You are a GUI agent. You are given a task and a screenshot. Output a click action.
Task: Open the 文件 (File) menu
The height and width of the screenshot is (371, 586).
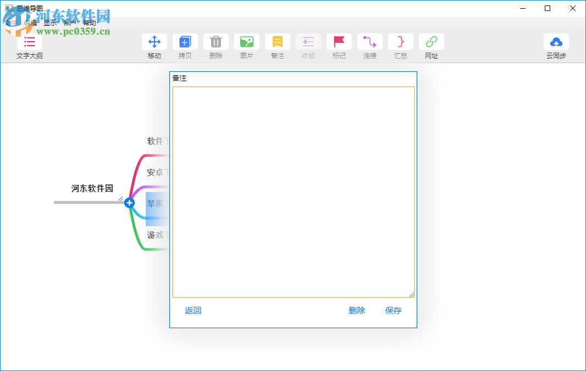tap(11, 23)
